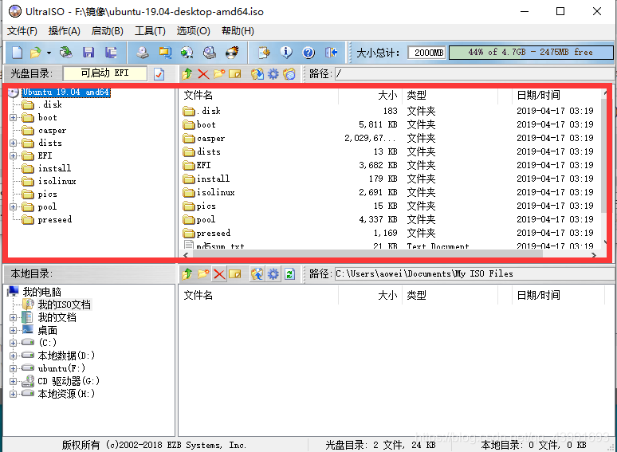Sort local list by 文件名 column header
The image size is (617, 452).
click(x=259, y=296)
